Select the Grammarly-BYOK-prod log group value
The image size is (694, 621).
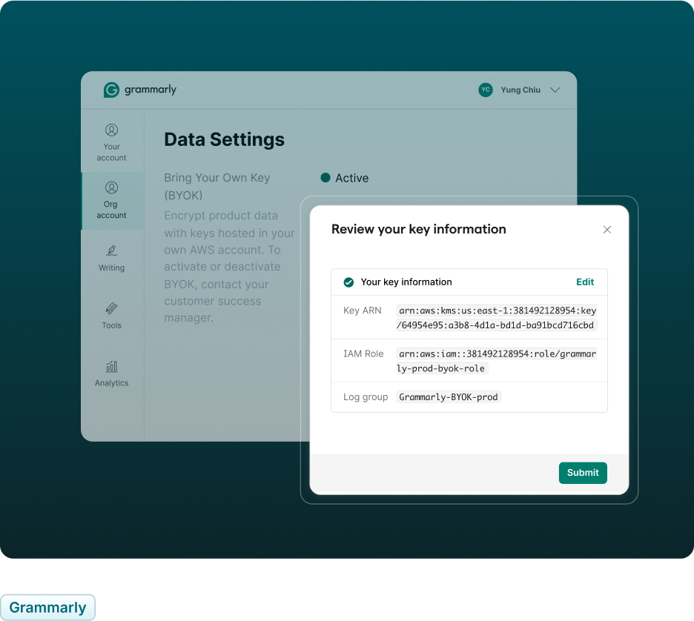pos(449,397)
